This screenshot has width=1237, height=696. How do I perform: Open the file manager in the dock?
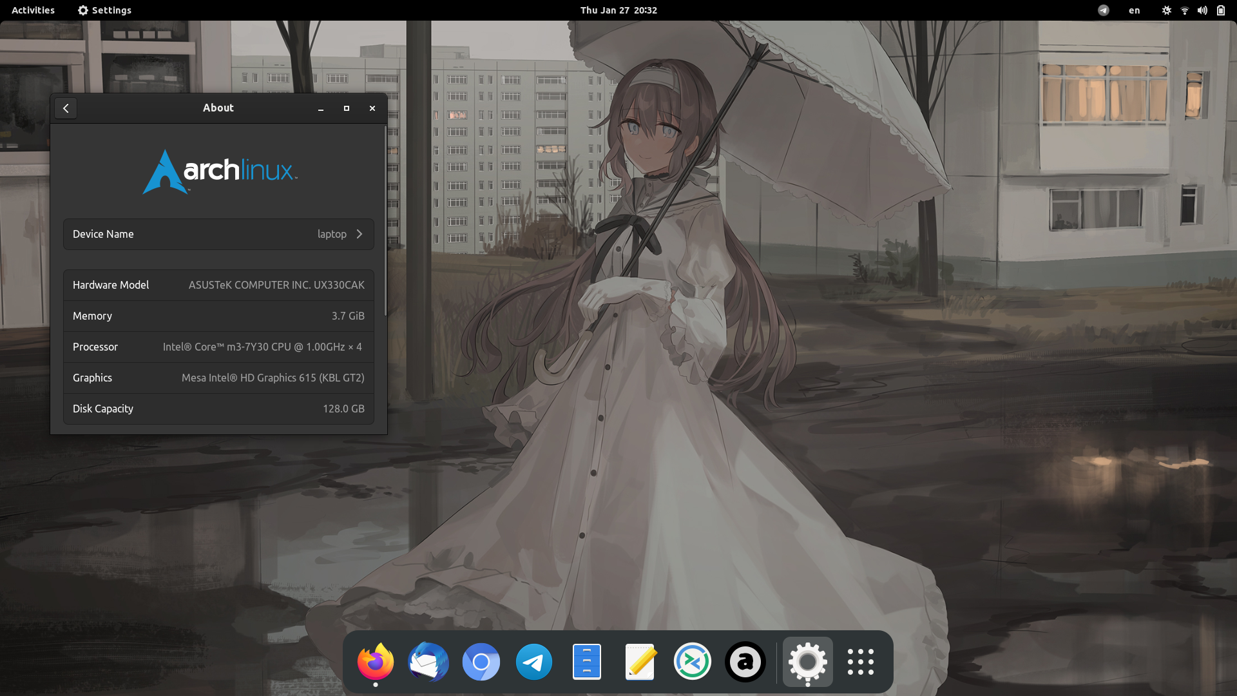coord(587,662)
